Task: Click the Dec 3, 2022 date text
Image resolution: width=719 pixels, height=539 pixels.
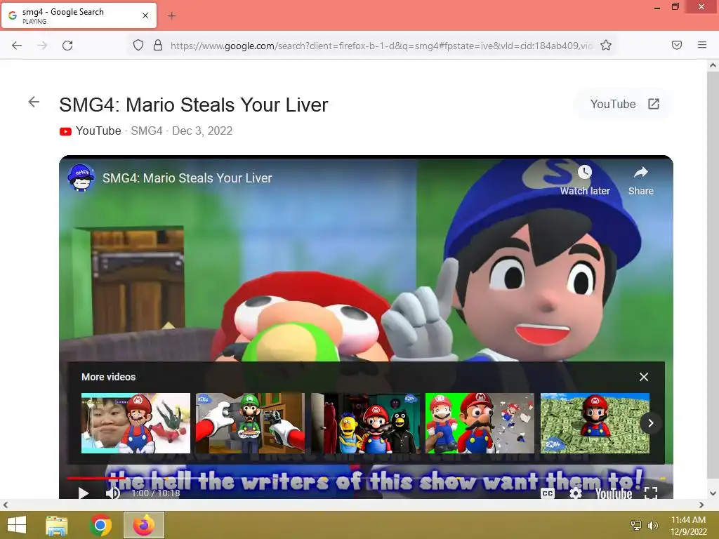Action: 202,131
